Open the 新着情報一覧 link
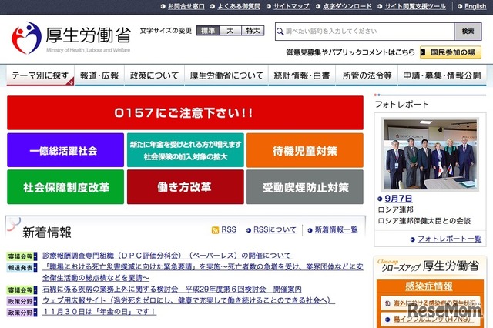 click(336, 230)
